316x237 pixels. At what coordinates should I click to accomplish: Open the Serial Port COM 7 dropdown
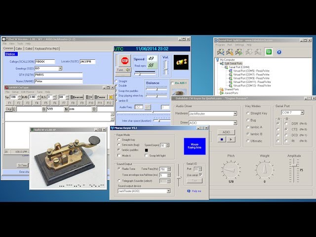[x=302, y=113]
